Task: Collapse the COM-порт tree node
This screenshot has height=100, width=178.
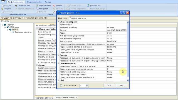Action: coord(5,27)
